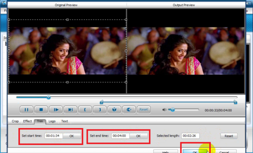This screenshot has height=153, width=253.
Task: Click the Set start time field
Action: [54, 136]
